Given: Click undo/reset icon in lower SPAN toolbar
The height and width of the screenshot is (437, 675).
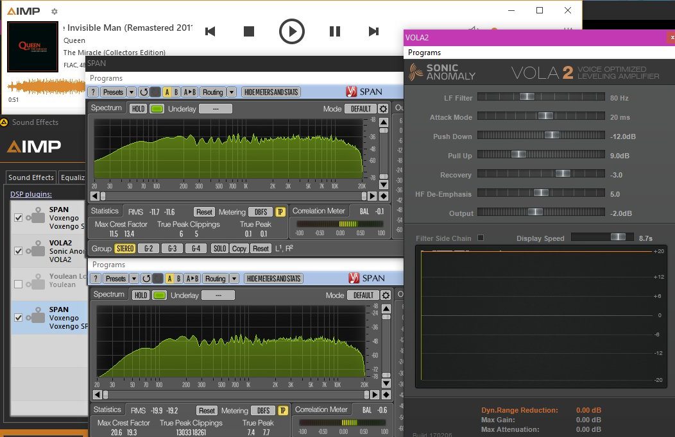Looking at the screenshot, I should [x=146, y=279].
